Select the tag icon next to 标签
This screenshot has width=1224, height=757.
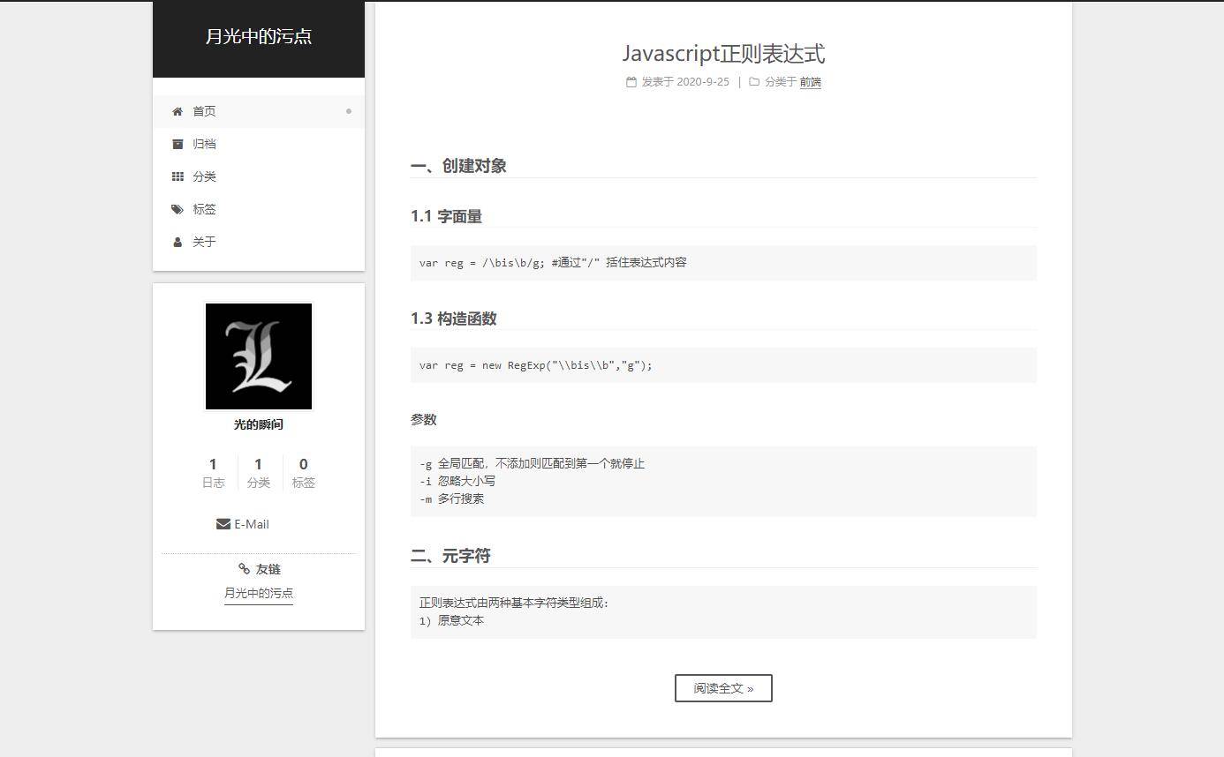click(178, 209)
